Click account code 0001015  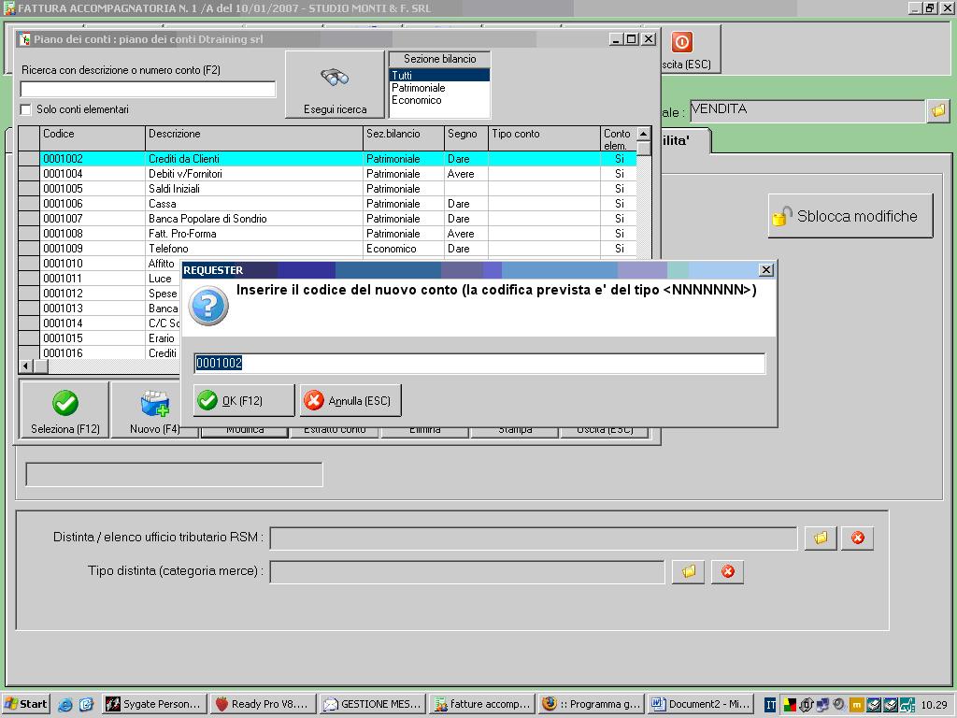(63, 338)
